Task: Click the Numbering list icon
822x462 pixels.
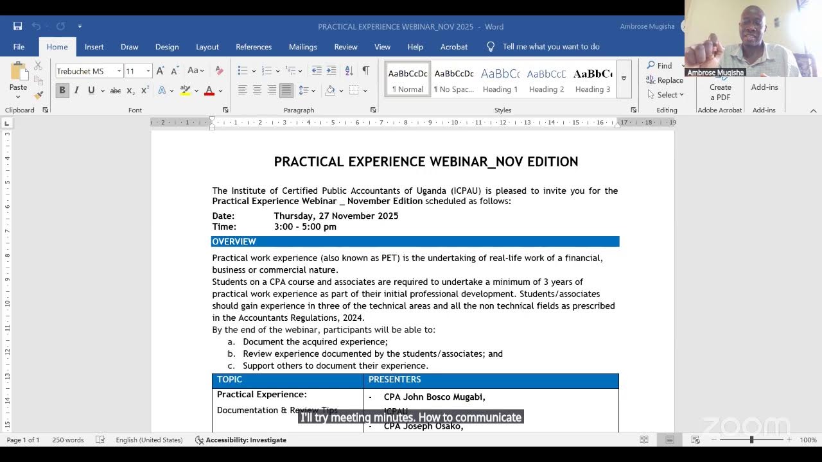Action: (x=267, y=71)
